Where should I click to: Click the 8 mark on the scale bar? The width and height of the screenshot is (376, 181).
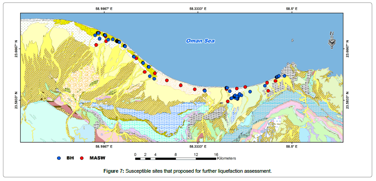176,154
